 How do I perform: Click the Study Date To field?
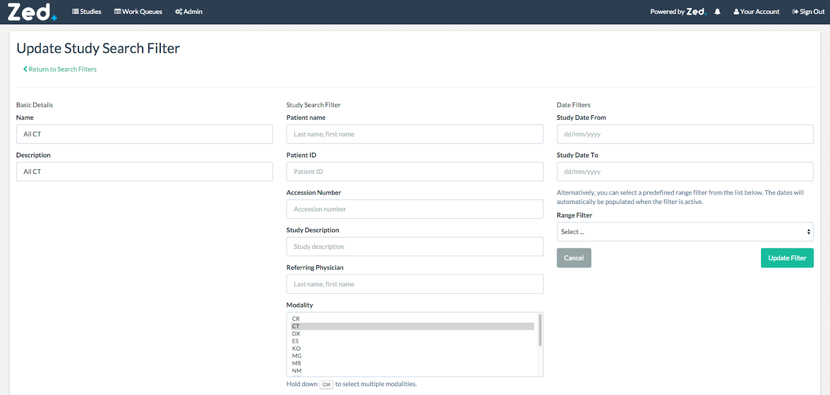point(685,171)
